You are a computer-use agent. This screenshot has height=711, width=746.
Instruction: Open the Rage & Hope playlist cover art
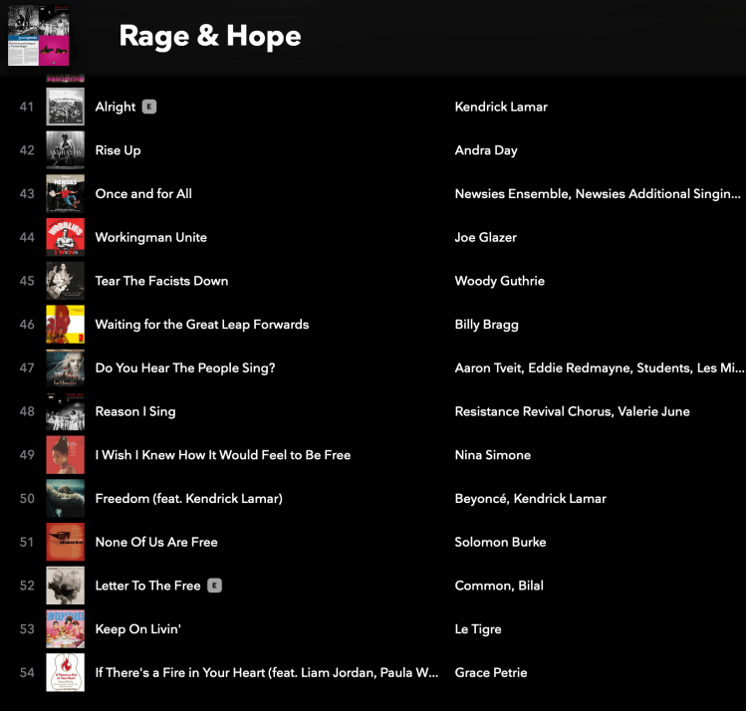point(38,35)
